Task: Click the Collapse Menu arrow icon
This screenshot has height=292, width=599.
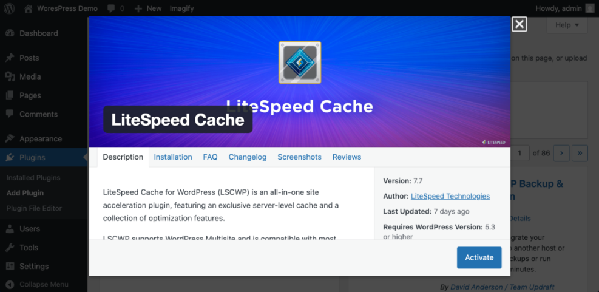Action: pyautogui.click(x=10, y=284)
